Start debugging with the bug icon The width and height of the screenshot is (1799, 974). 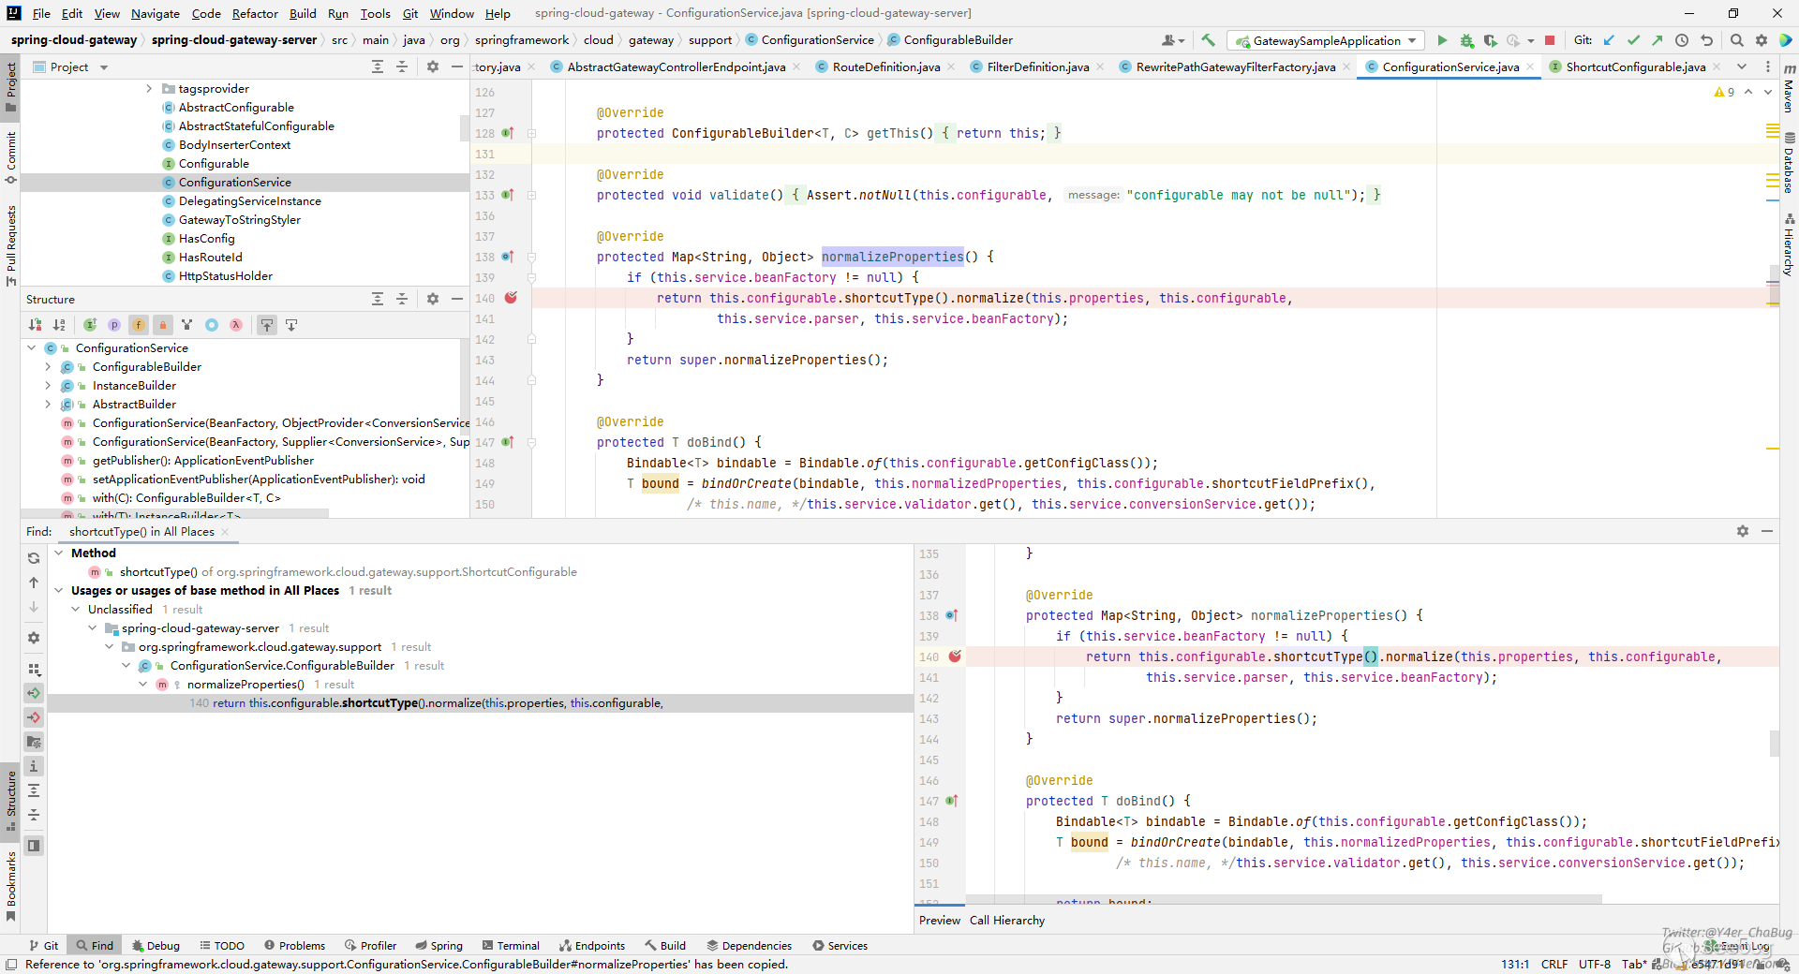tap(1466, 40)
